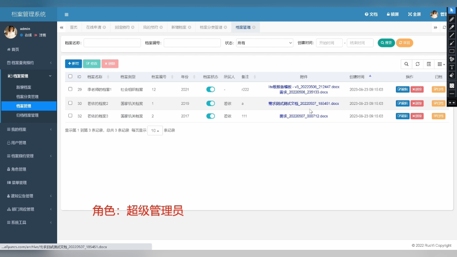Open the page size dropdown showing 10
This screenshot has width=457, height=257.
click(155, 131)
